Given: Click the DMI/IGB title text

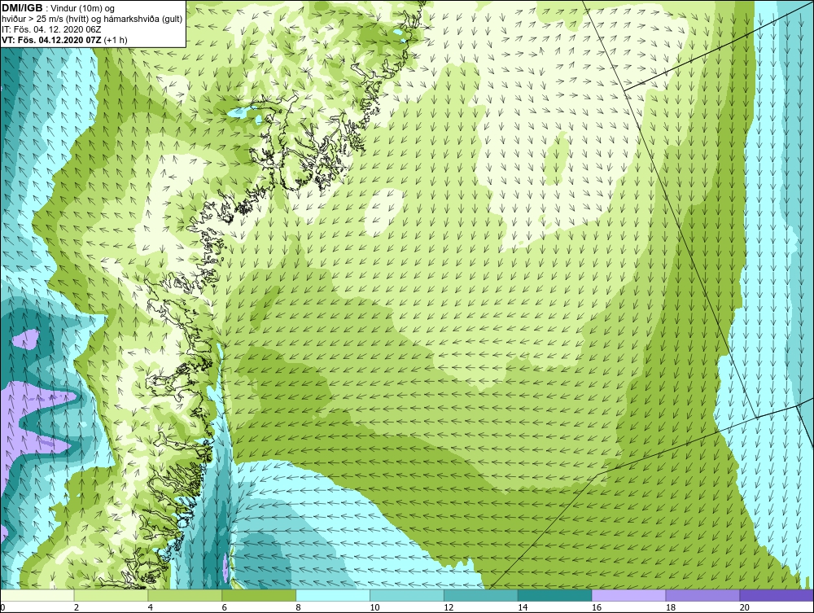Looking at the screenshot, I should 22,8.
